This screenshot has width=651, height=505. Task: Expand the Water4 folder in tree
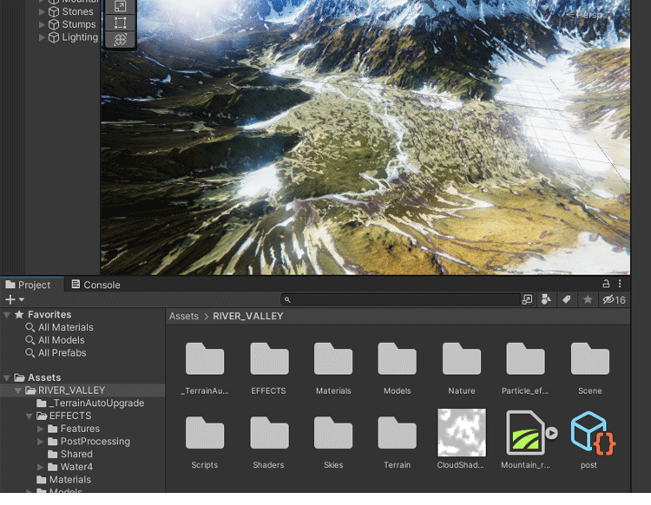pos(42,467)
